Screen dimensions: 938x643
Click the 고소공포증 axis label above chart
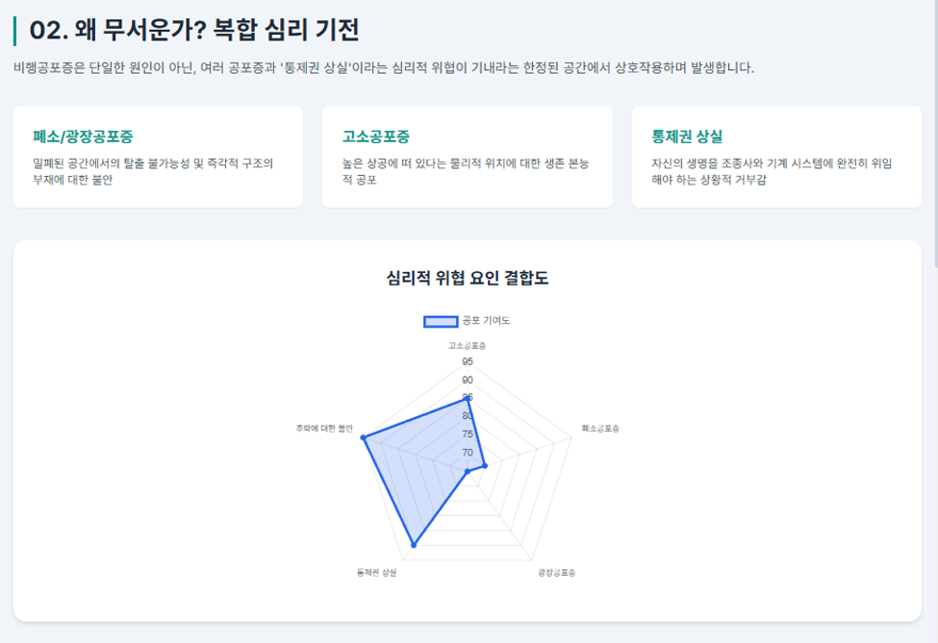coord(468,346)
